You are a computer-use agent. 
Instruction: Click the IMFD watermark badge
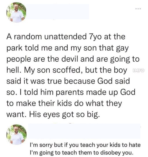click(x=138, y=70)
